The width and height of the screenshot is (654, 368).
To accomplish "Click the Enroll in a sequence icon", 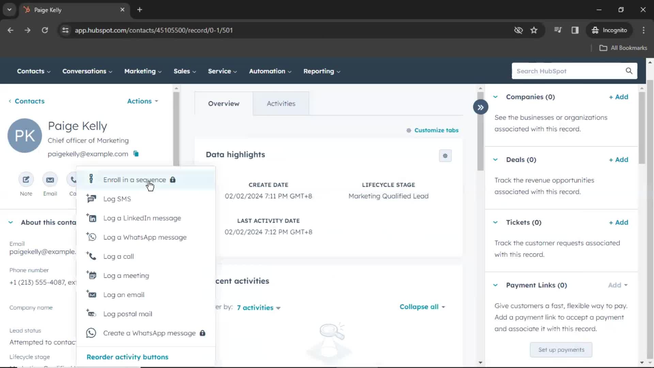I will 91,179.
